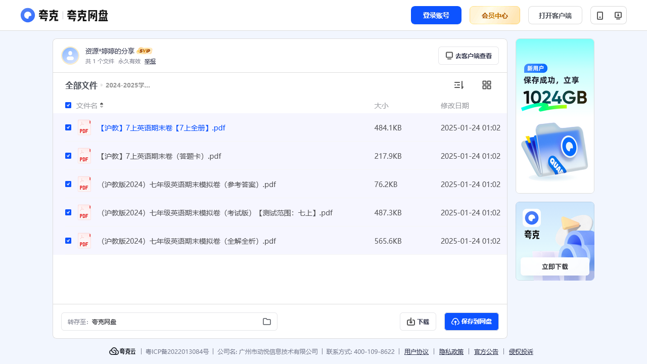Viewport: 647px width, 364px height.
Task: Click the Quark logo icon
Action: (x=28, y=15)
